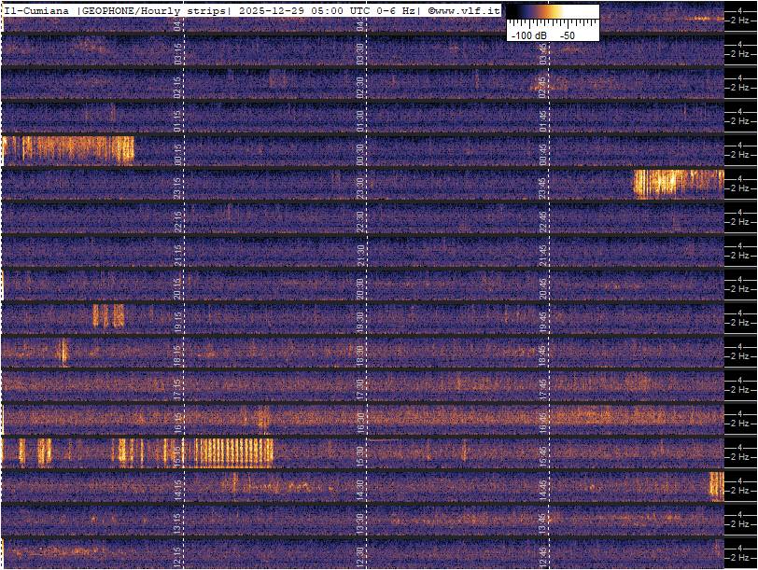758x570 pixels.
Task: Click bright burst at end of 14:45 strip
Action: (x=716, y=486)
